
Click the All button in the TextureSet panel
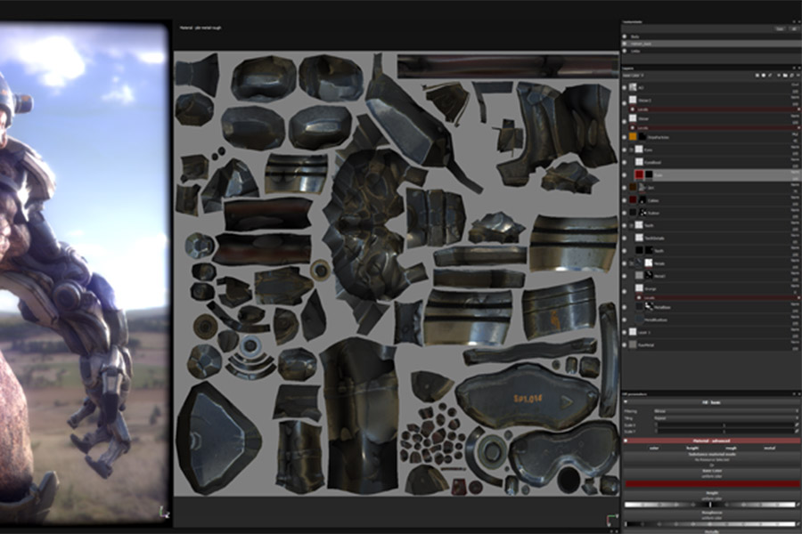pos(796,29)
